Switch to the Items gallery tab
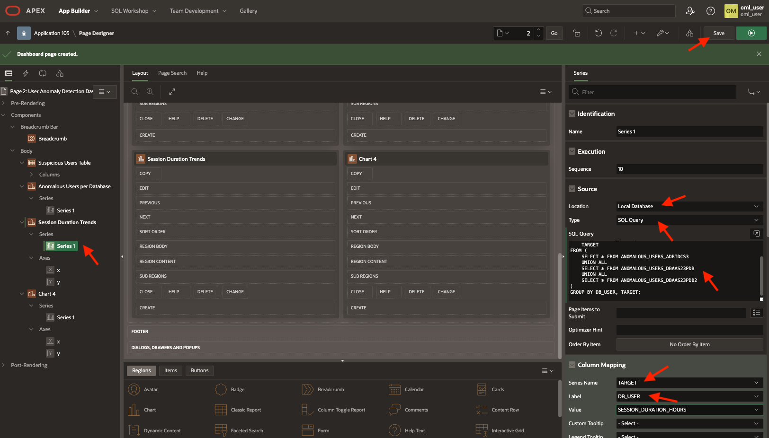Screen dimensions: 769x438 pyautogui.click(x=170, y=371)
